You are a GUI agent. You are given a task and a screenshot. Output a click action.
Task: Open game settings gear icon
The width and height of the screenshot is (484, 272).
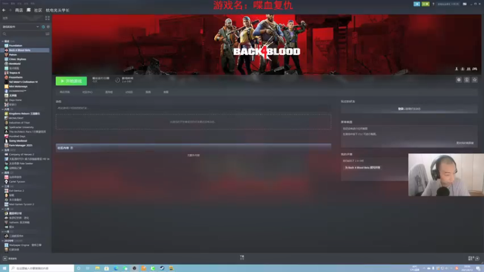pos(459,80)
